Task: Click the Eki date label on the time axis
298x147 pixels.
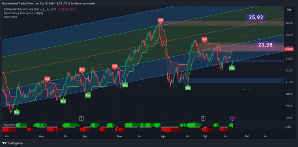Action: 247,136
